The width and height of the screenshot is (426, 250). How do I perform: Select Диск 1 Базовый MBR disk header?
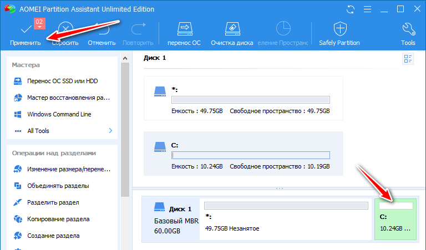tap(171, 219)
